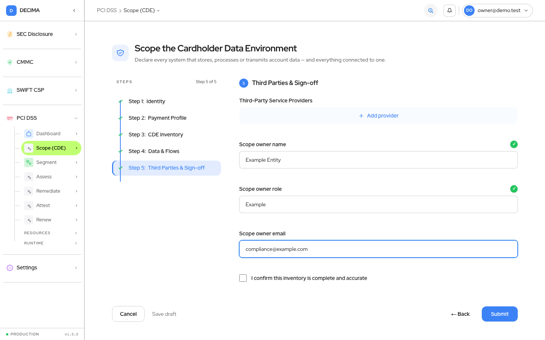Collapse the sidebar with the arrow
Viewport: 545px width, 340px height.
tap(74, 11)
